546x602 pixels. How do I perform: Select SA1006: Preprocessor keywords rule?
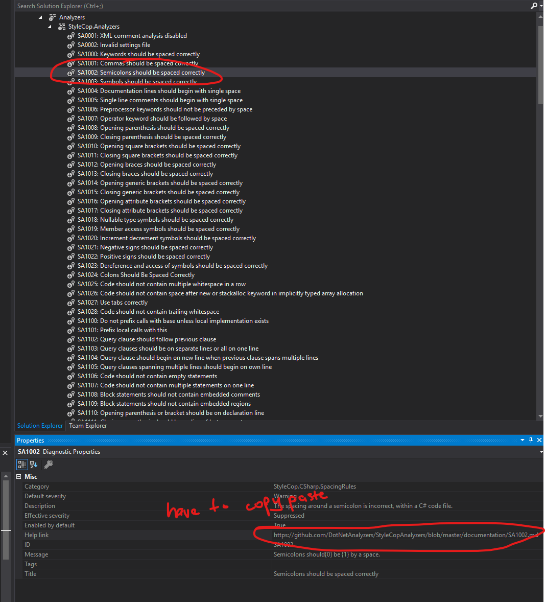point(165,109)
